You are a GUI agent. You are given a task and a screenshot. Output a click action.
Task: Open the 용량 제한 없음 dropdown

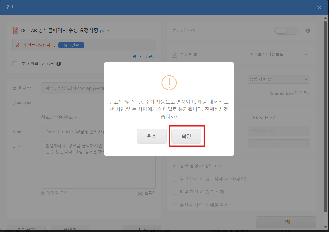coord(278,79)
